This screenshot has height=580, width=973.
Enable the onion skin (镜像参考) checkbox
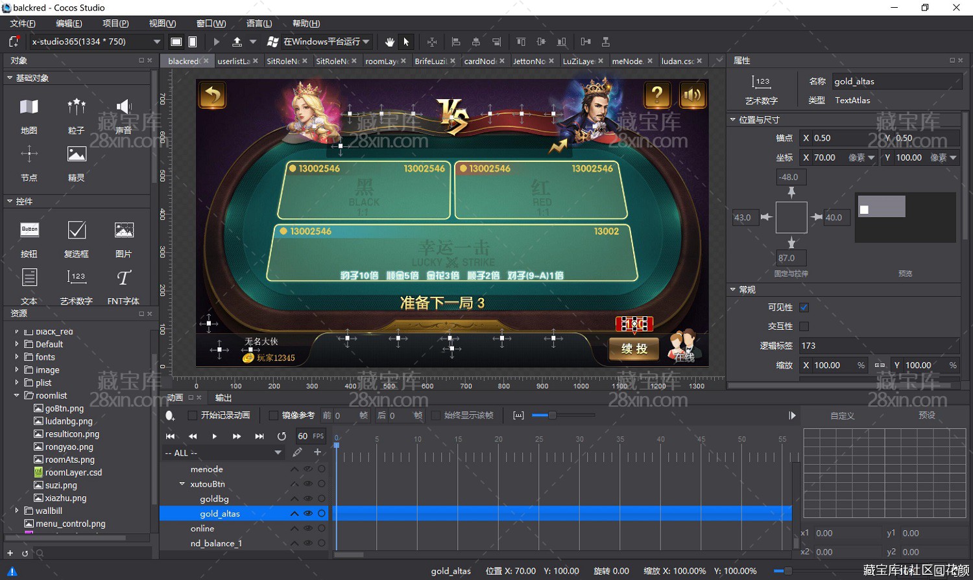(x=273, y=415)
